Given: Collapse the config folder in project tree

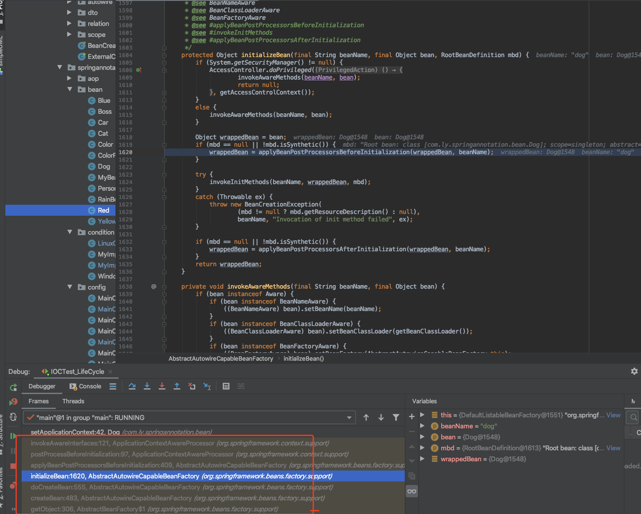Looking at the screenshot, I should (70, 287).
